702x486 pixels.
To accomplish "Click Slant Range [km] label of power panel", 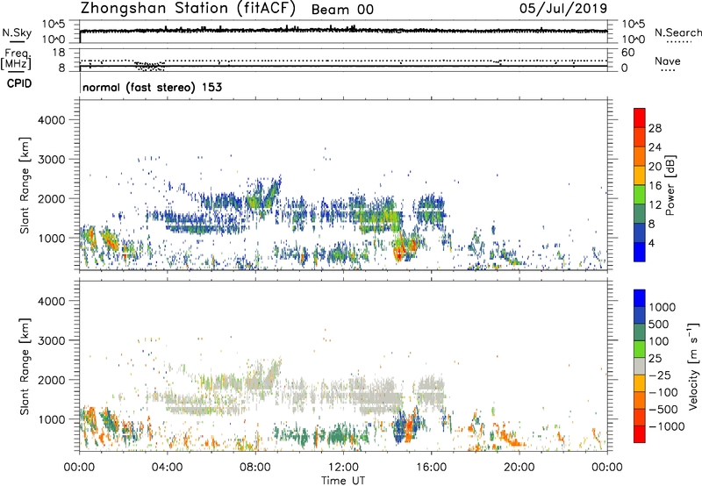I will click(x=25, y=185).
